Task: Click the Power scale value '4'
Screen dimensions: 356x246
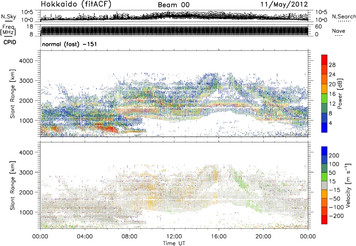Action: [x=331, y=123]
